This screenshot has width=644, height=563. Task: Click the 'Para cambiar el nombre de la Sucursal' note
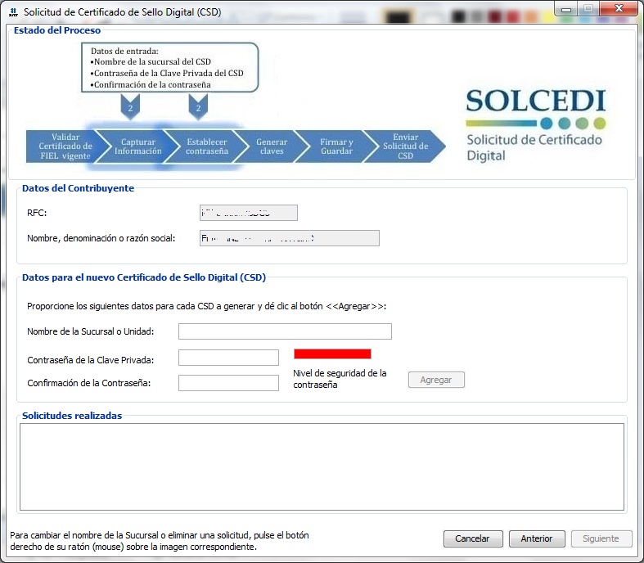(160, 541)
